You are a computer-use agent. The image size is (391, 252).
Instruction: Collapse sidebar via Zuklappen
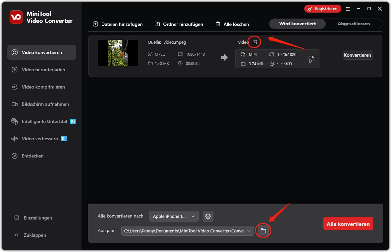[x=30, y=235]
